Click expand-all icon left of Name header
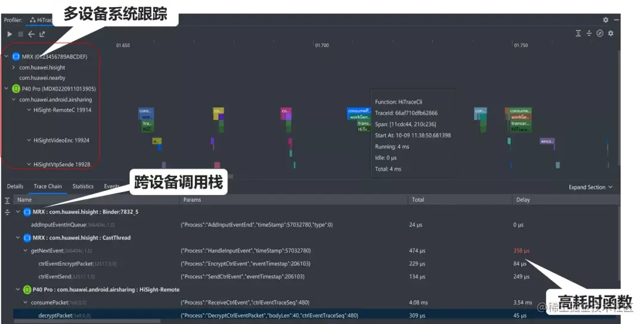Image resolution: width=644 pixels, height=324 pixels. pos(7,200)
